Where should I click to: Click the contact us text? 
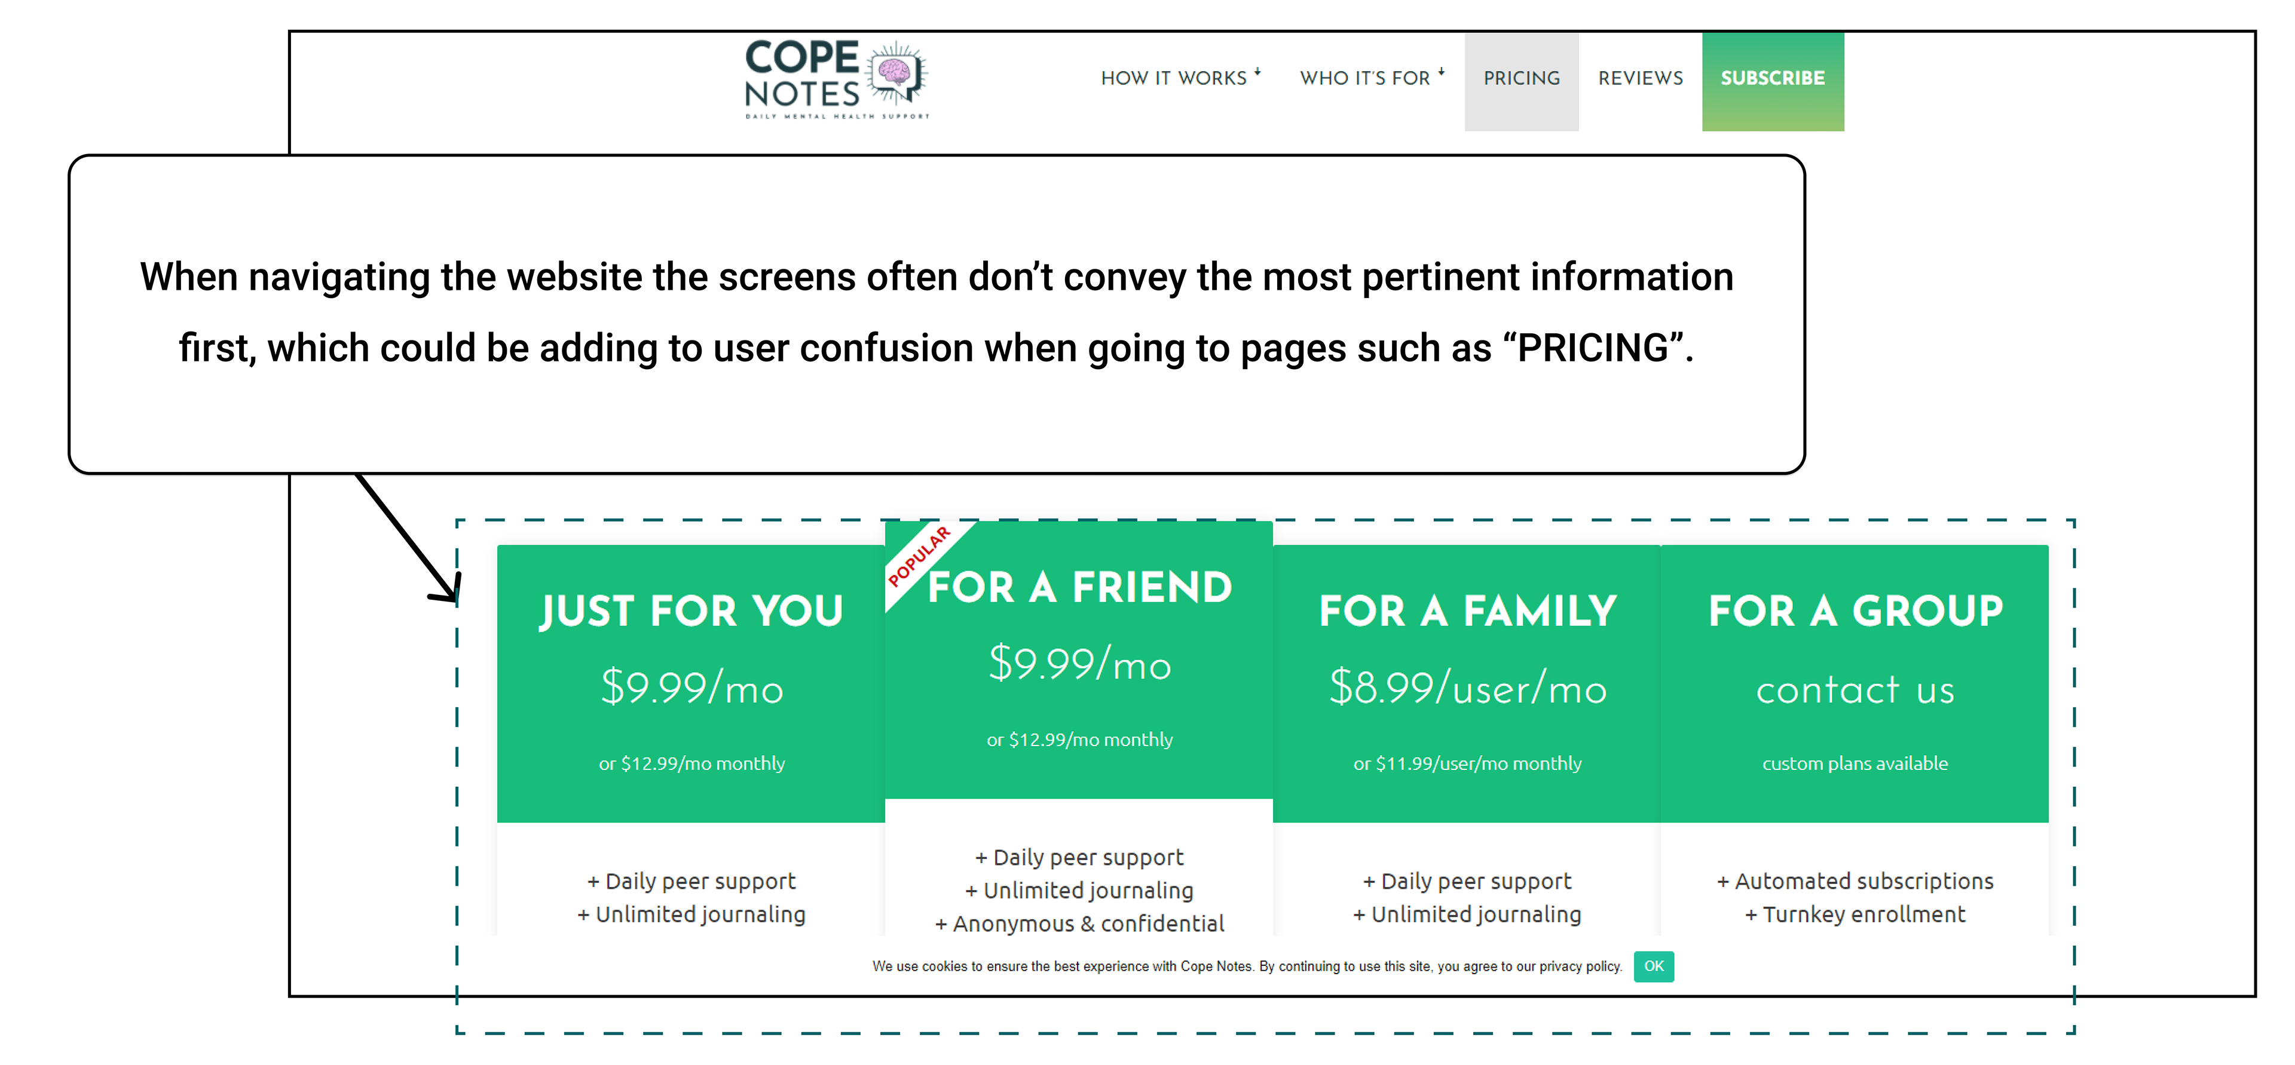[x=1855, y=690]
